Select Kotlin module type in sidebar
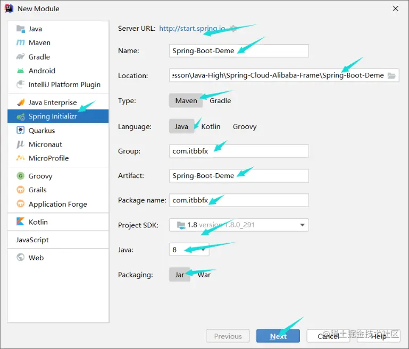 (58, 222)
